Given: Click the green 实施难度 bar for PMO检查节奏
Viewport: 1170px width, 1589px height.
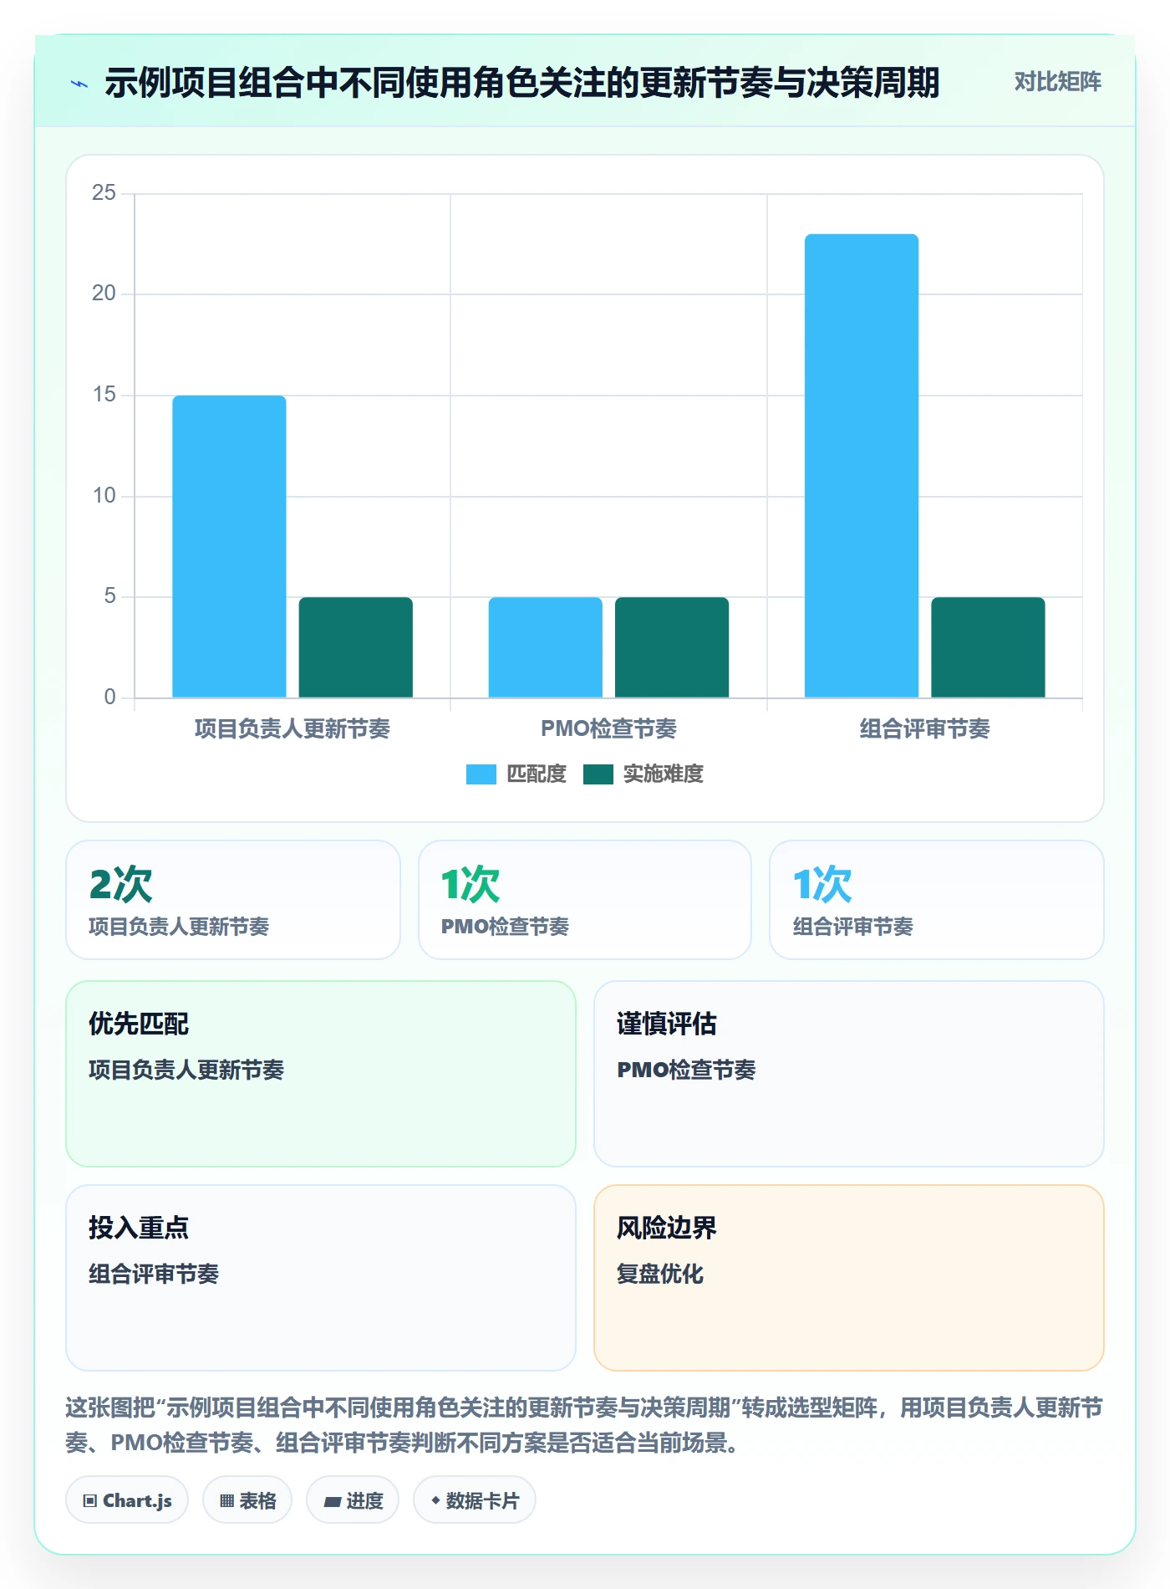Looking at the screenshot, I should click(x=672, y=647).
